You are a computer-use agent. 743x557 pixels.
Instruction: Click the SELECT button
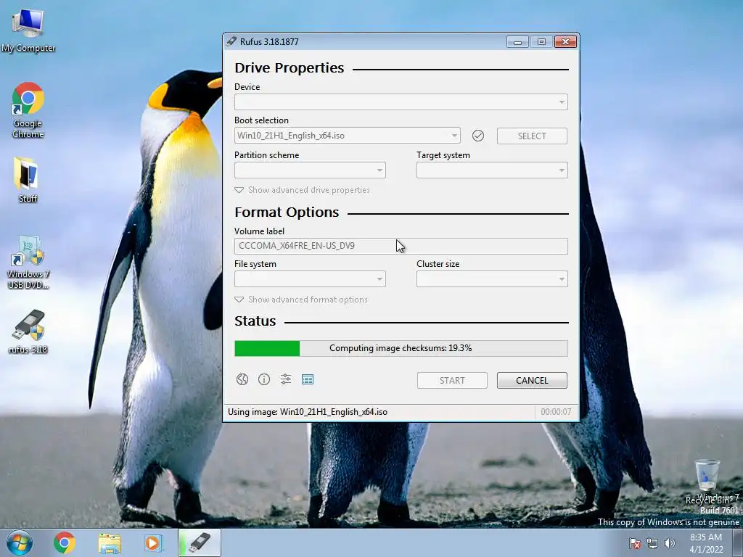point(532,136)
